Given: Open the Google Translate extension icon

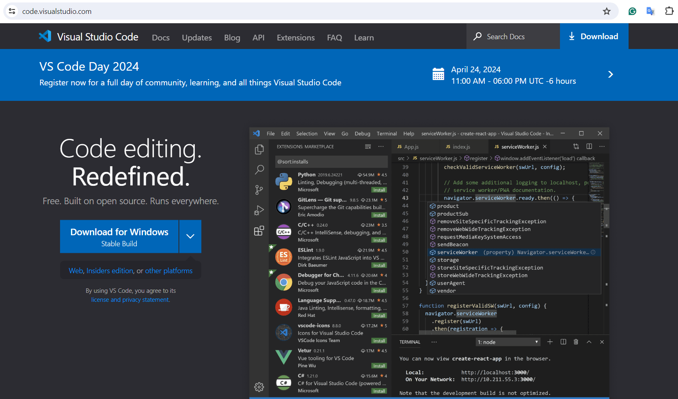Looking at the screenshot, I should pos(651,11).
